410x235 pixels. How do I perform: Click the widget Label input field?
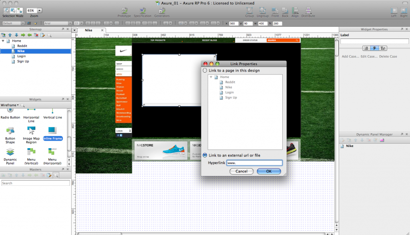(x=374, y=41)
